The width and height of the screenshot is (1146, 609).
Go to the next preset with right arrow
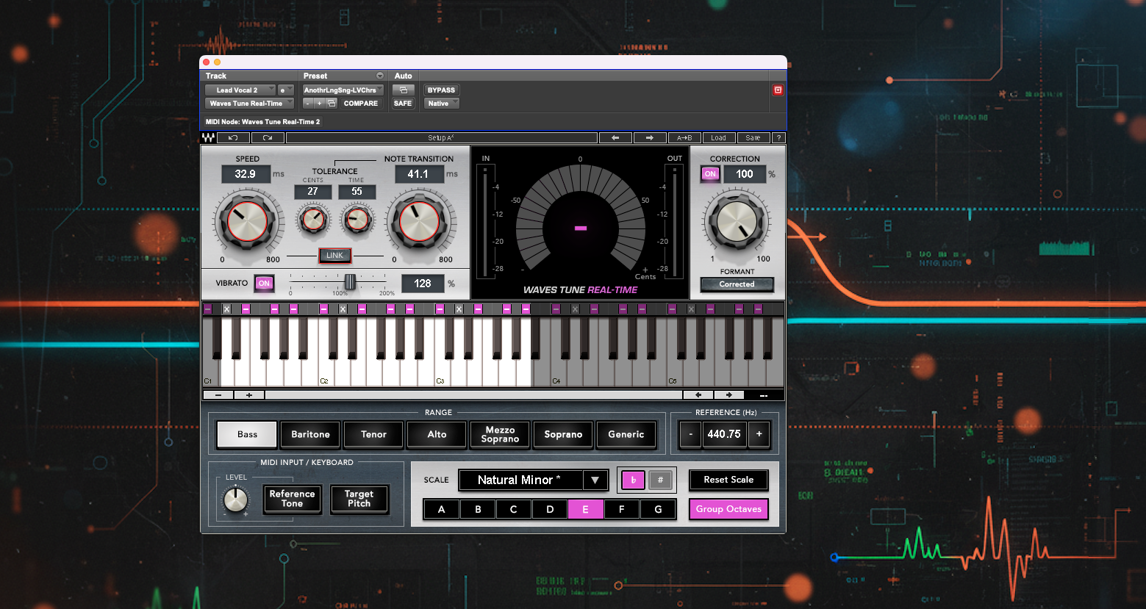coord(650,138)
